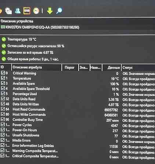Click the Media Errors attribute name
This screenshot has height=164, width=155.
(21, 140)
